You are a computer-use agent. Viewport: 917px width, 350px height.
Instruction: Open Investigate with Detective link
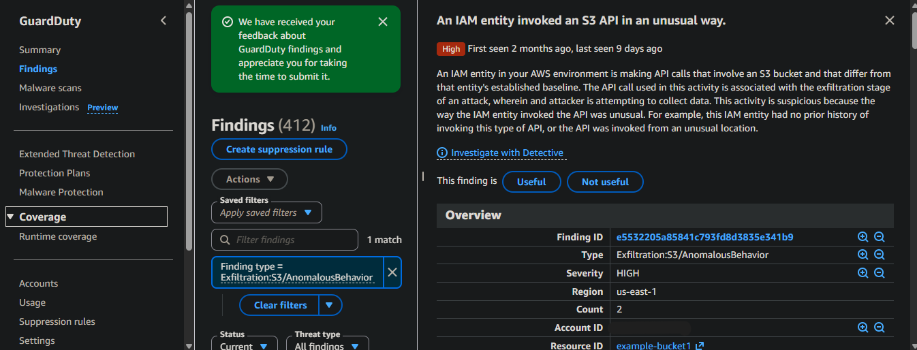[507, 153]
